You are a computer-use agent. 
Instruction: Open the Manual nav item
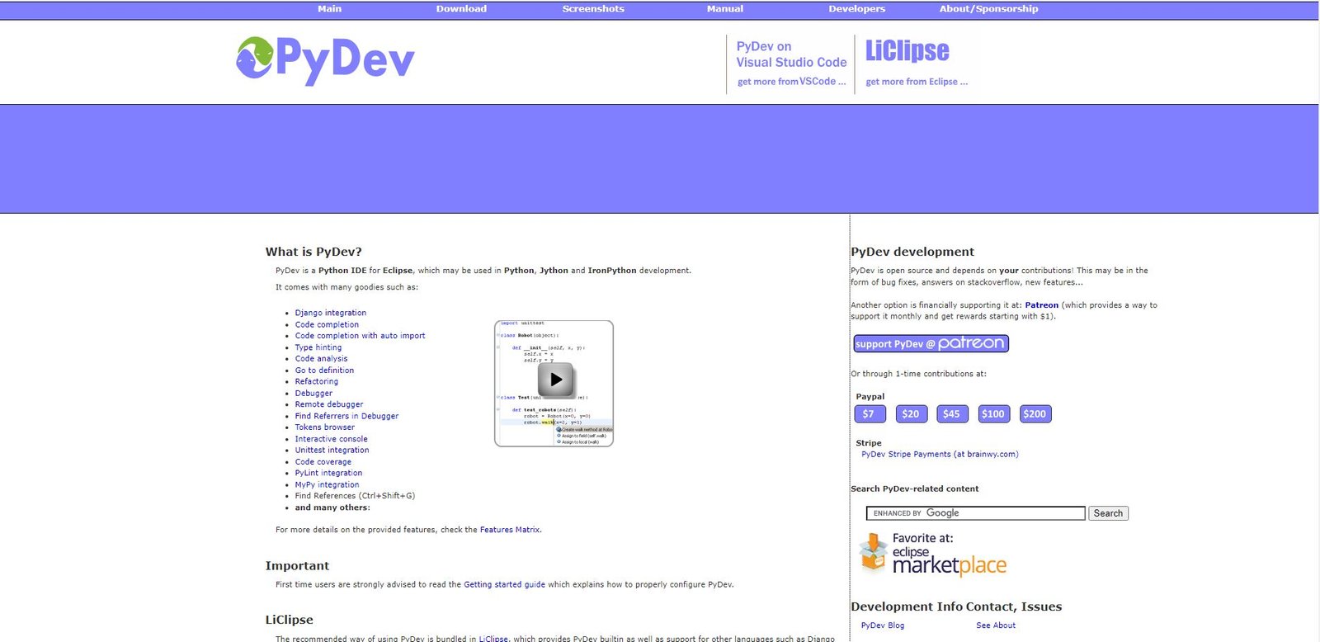pos(725,9)
